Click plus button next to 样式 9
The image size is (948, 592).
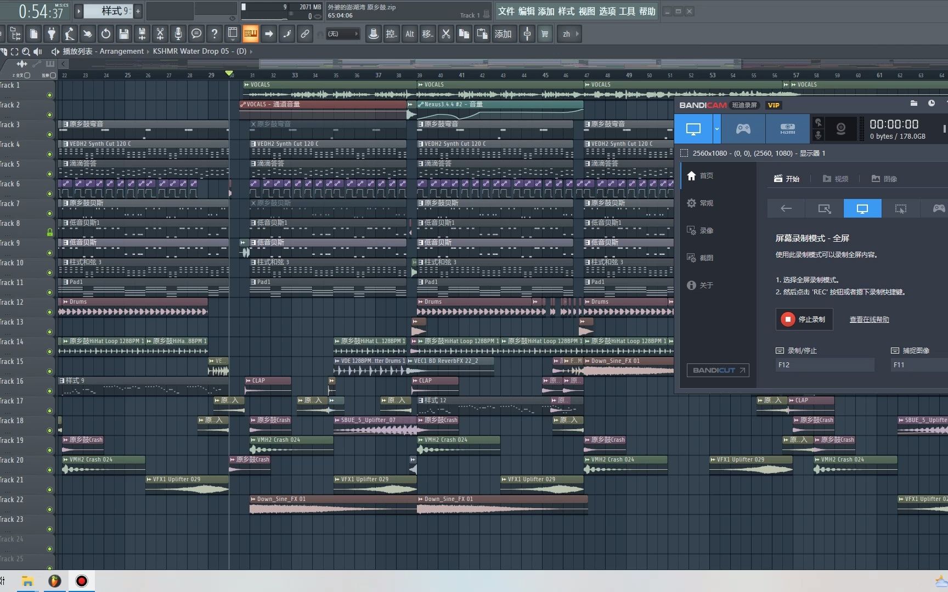138,10
